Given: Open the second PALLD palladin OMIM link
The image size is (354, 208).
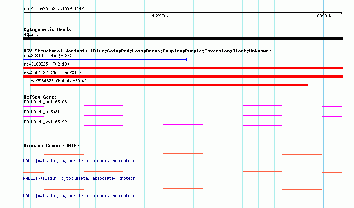Looking at the screenshot, I should (x=79, y=179).
